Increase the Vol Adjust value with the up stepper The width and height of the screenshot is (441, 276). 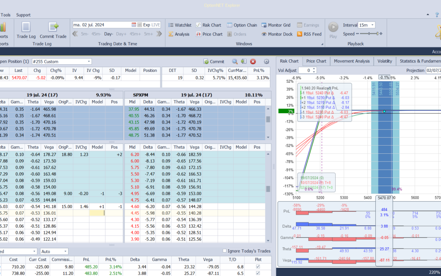pos(314,69)
